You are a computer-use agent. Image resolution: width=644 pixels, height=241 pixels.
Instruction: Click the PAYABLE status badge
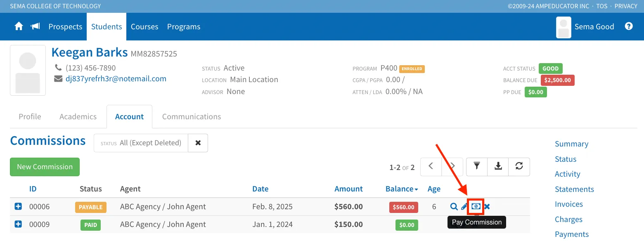91,207
